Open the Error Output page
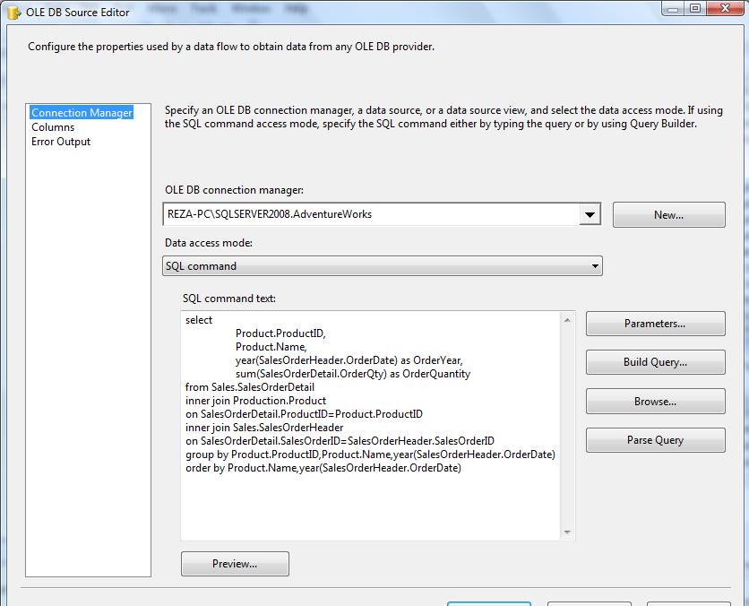 pos(61,142)
